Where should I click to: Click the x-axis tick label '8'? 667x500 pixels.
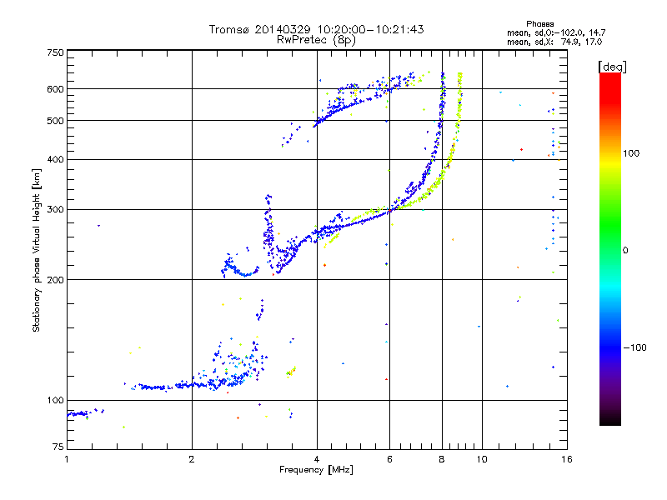(x=442, y=459)
